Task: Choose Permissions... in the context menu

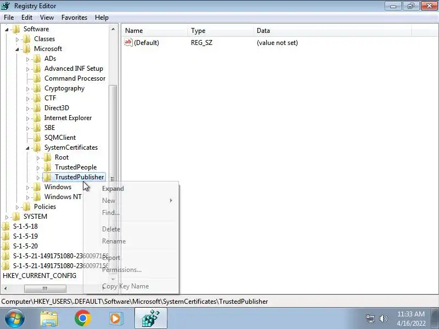Action: 131,270
